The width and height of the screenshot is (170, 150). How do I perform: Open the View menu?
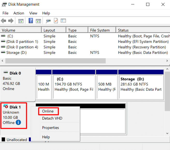point(33,13)
